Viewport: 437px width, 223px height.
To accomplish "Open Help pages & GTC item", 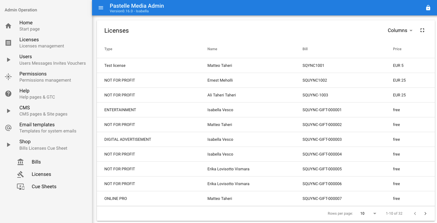I will coord(46,94).
